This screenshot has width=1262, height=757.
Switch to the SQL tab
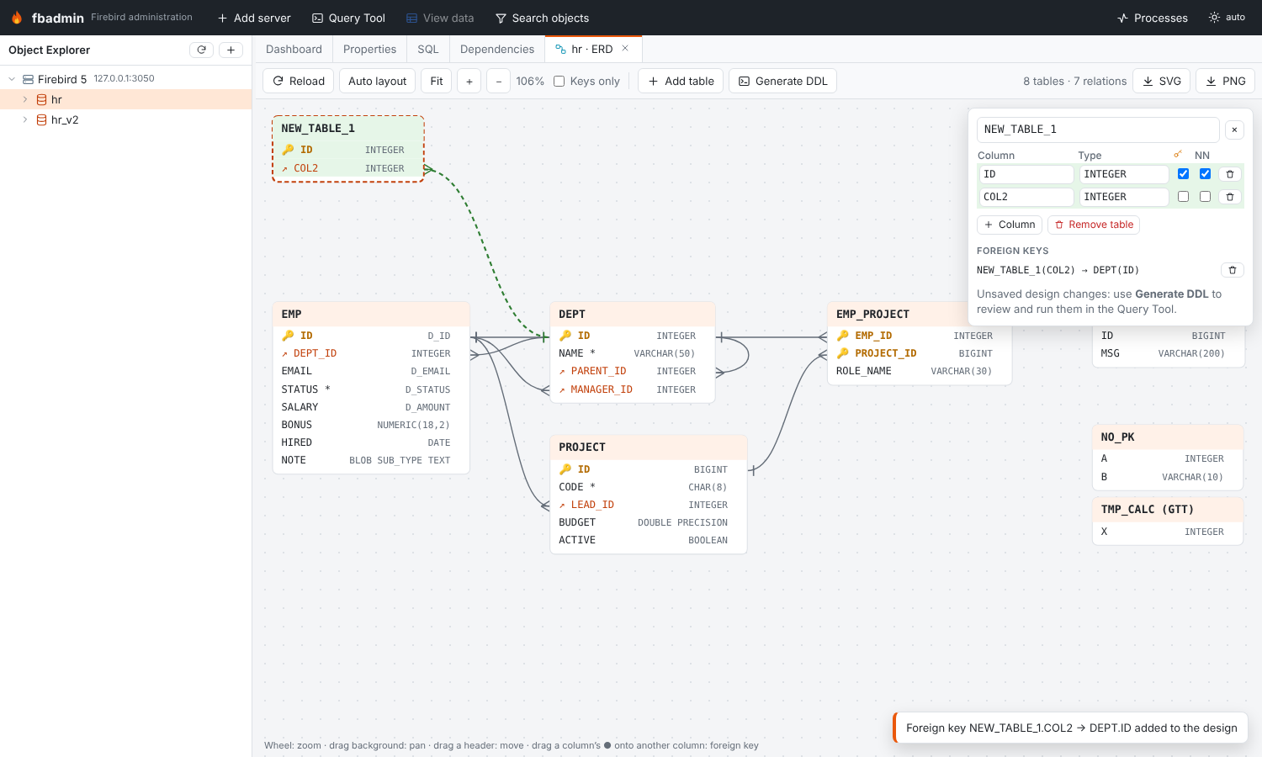click(428, 49)
